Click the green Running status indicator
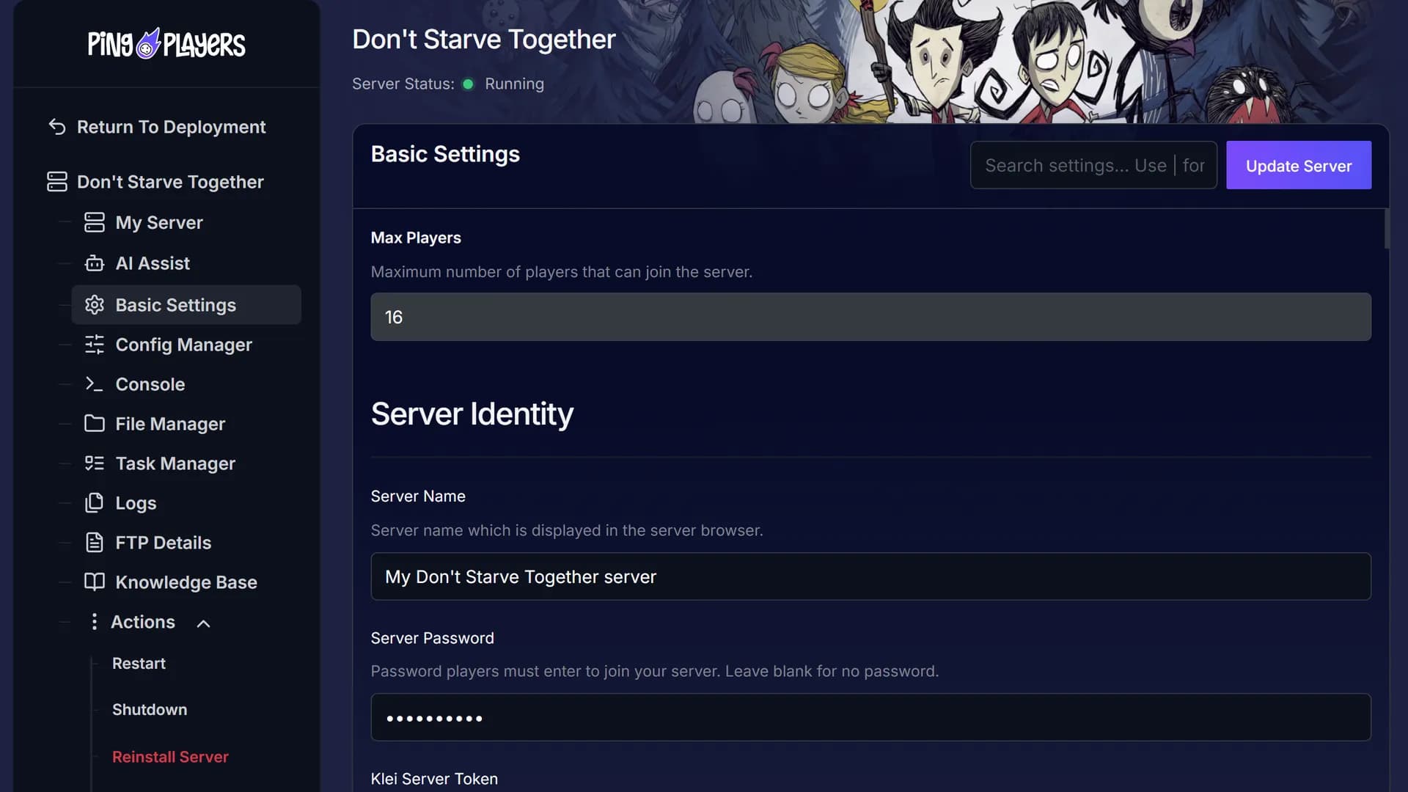 pyautogui.click(x=468, y=84)
